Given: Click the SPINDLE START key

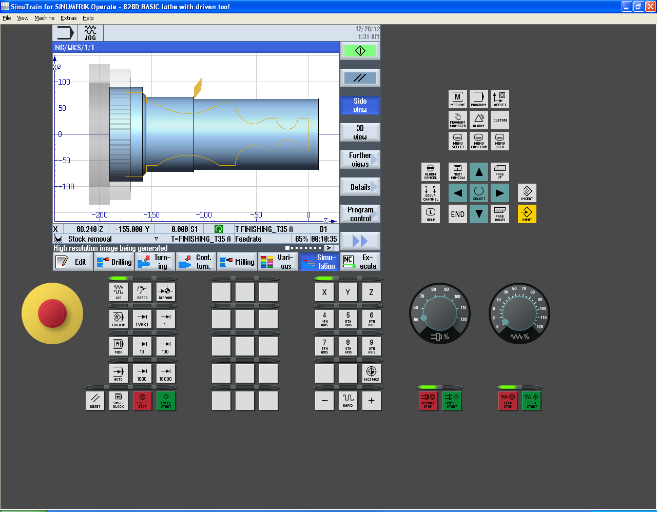Looking at the screenshot, I should [x=452, y=401].
